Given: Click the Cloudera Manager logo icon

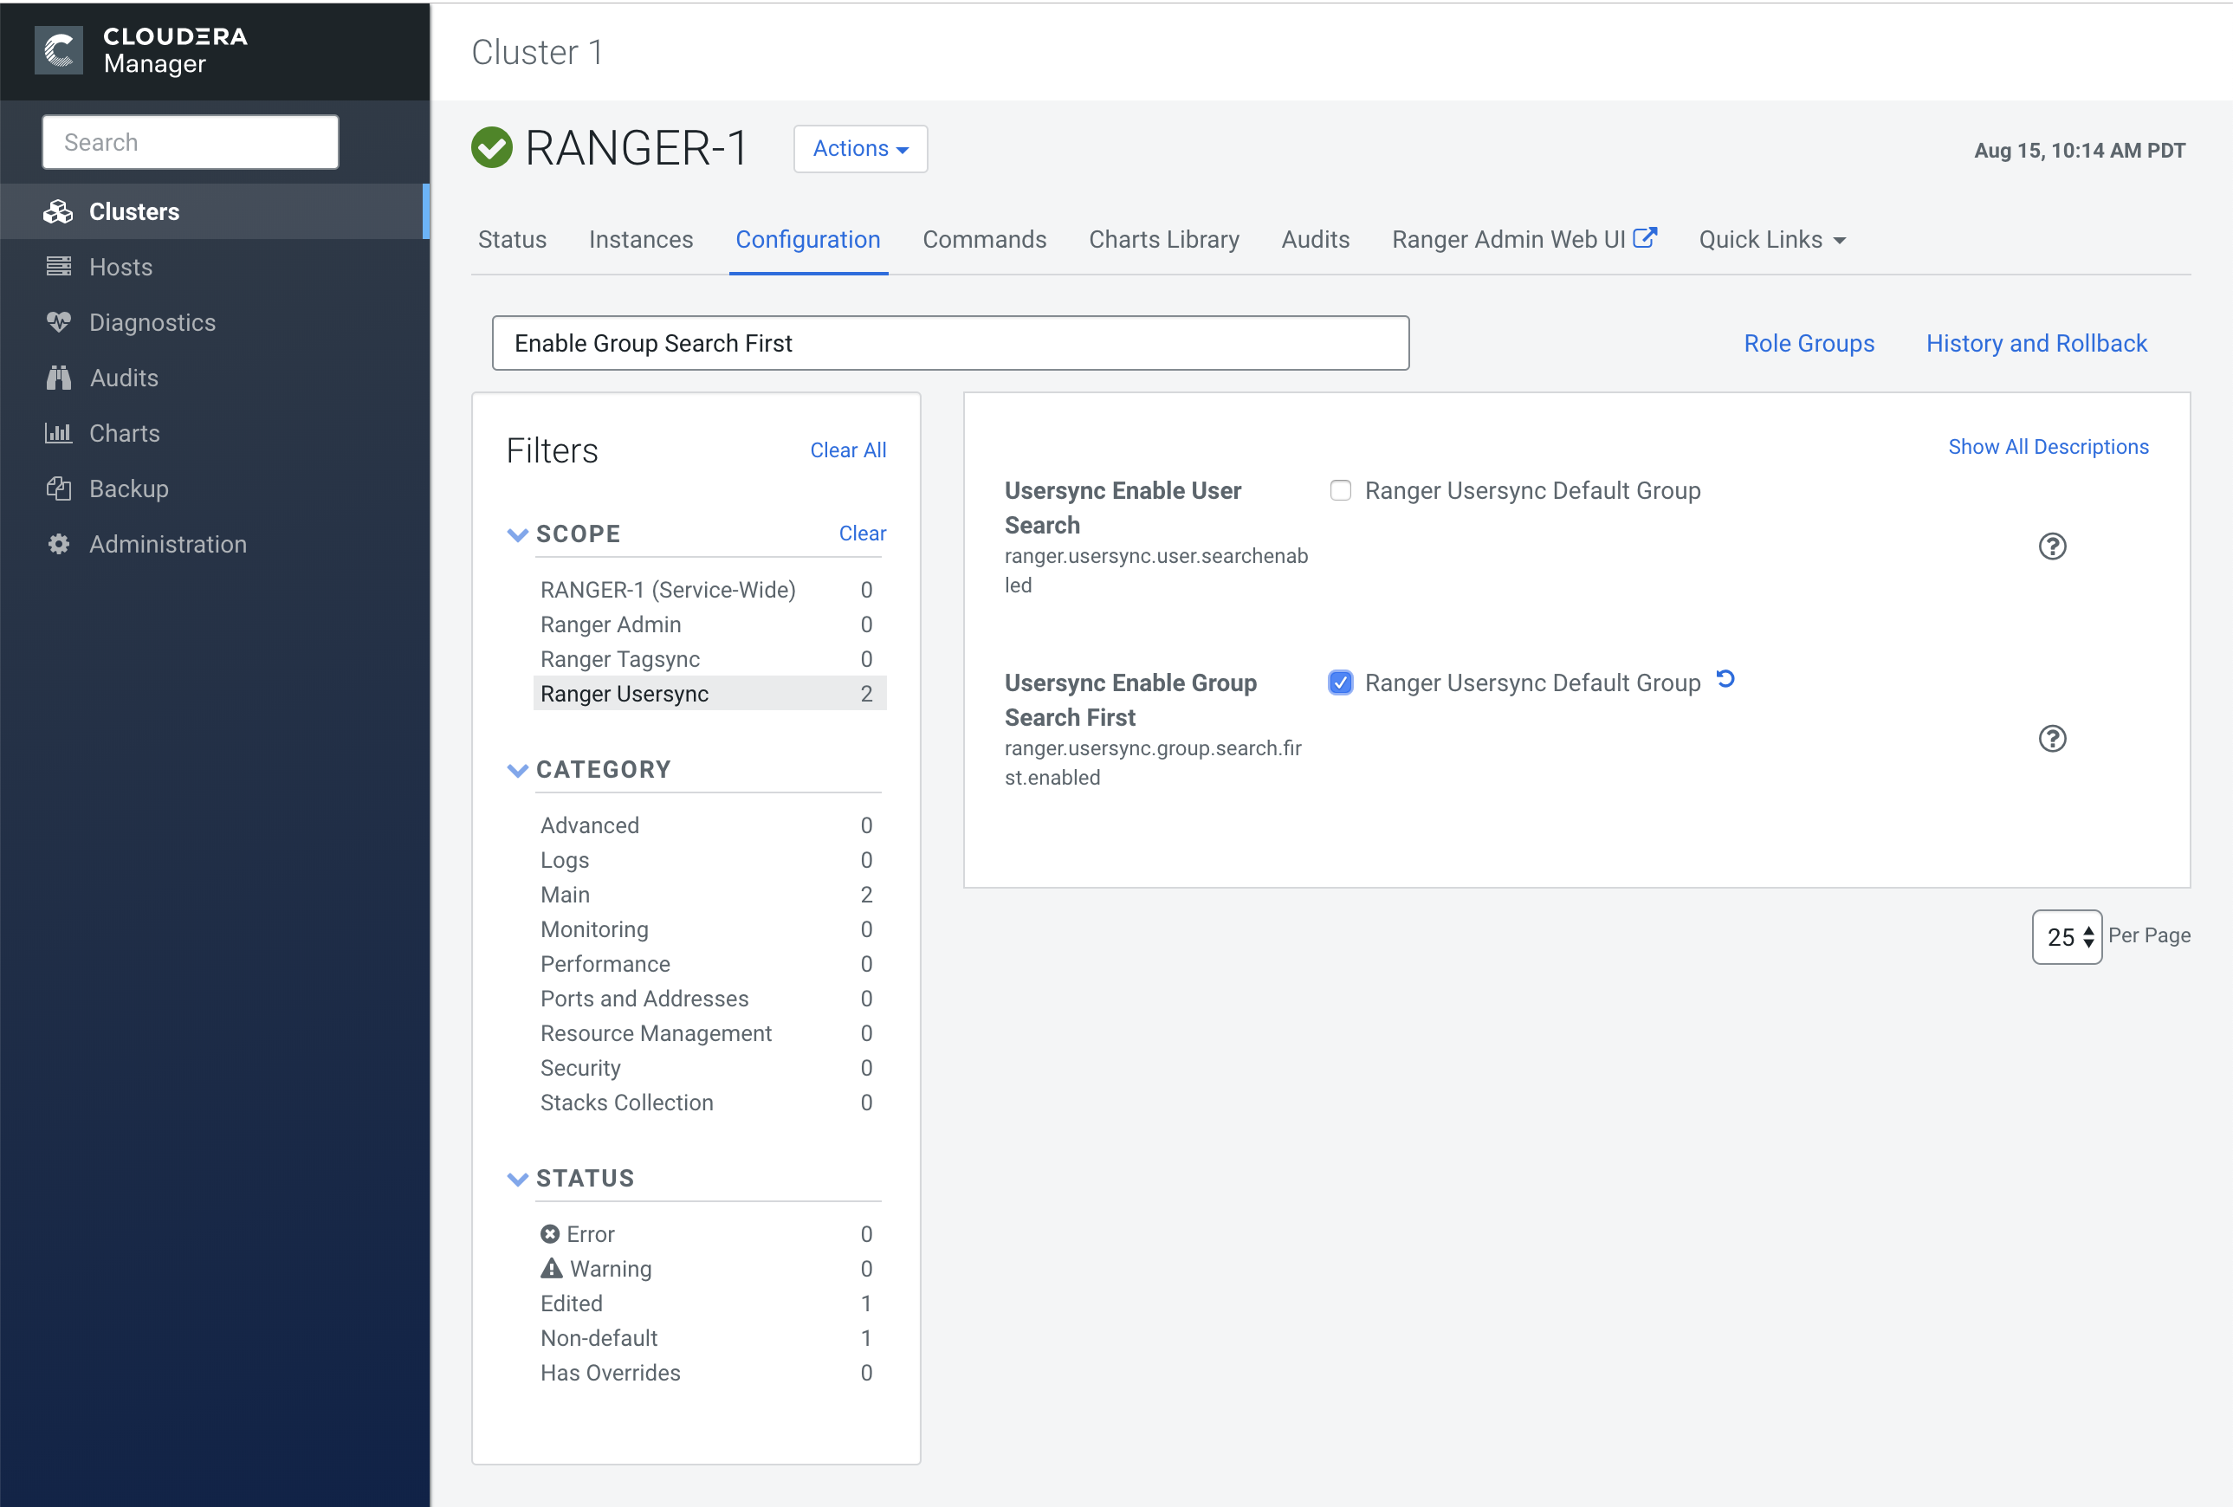Looking at the screenshot, I should (x=59, y=50).
